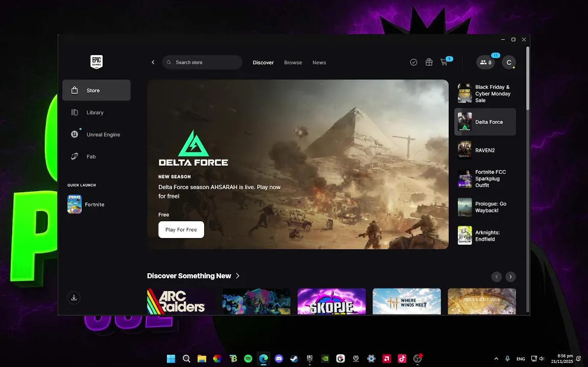The image size is (588, 367).
Task: Open Discover Something New heading link
Action: pos(189,276)
